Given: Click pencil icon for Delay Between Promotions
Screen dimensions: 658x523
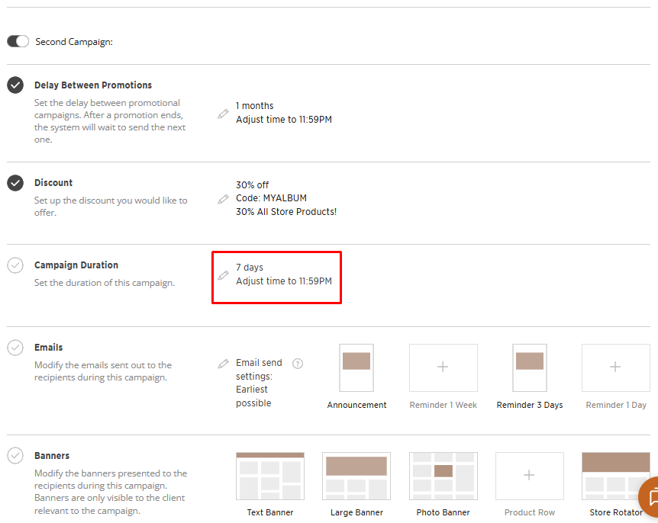Looking at the screenshot, I should [x=223, y=113].
